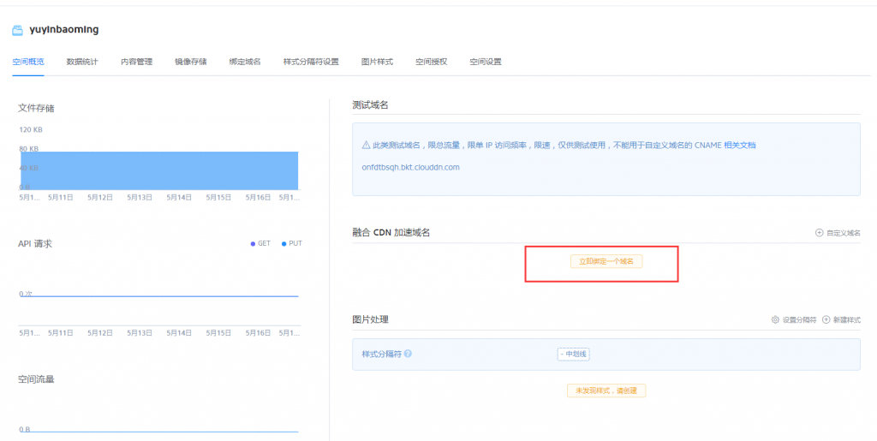Switch to the 数据统计 tab
The image size is (877, 441).
click(82, 62)
